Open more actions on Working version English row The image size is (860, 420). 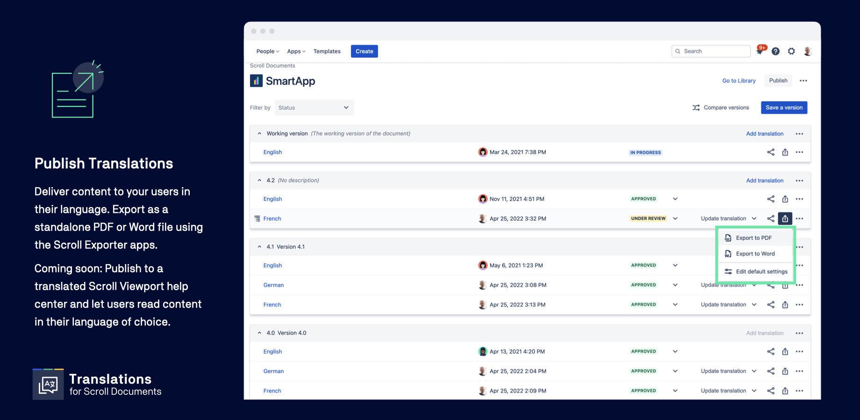click(800, 152)
